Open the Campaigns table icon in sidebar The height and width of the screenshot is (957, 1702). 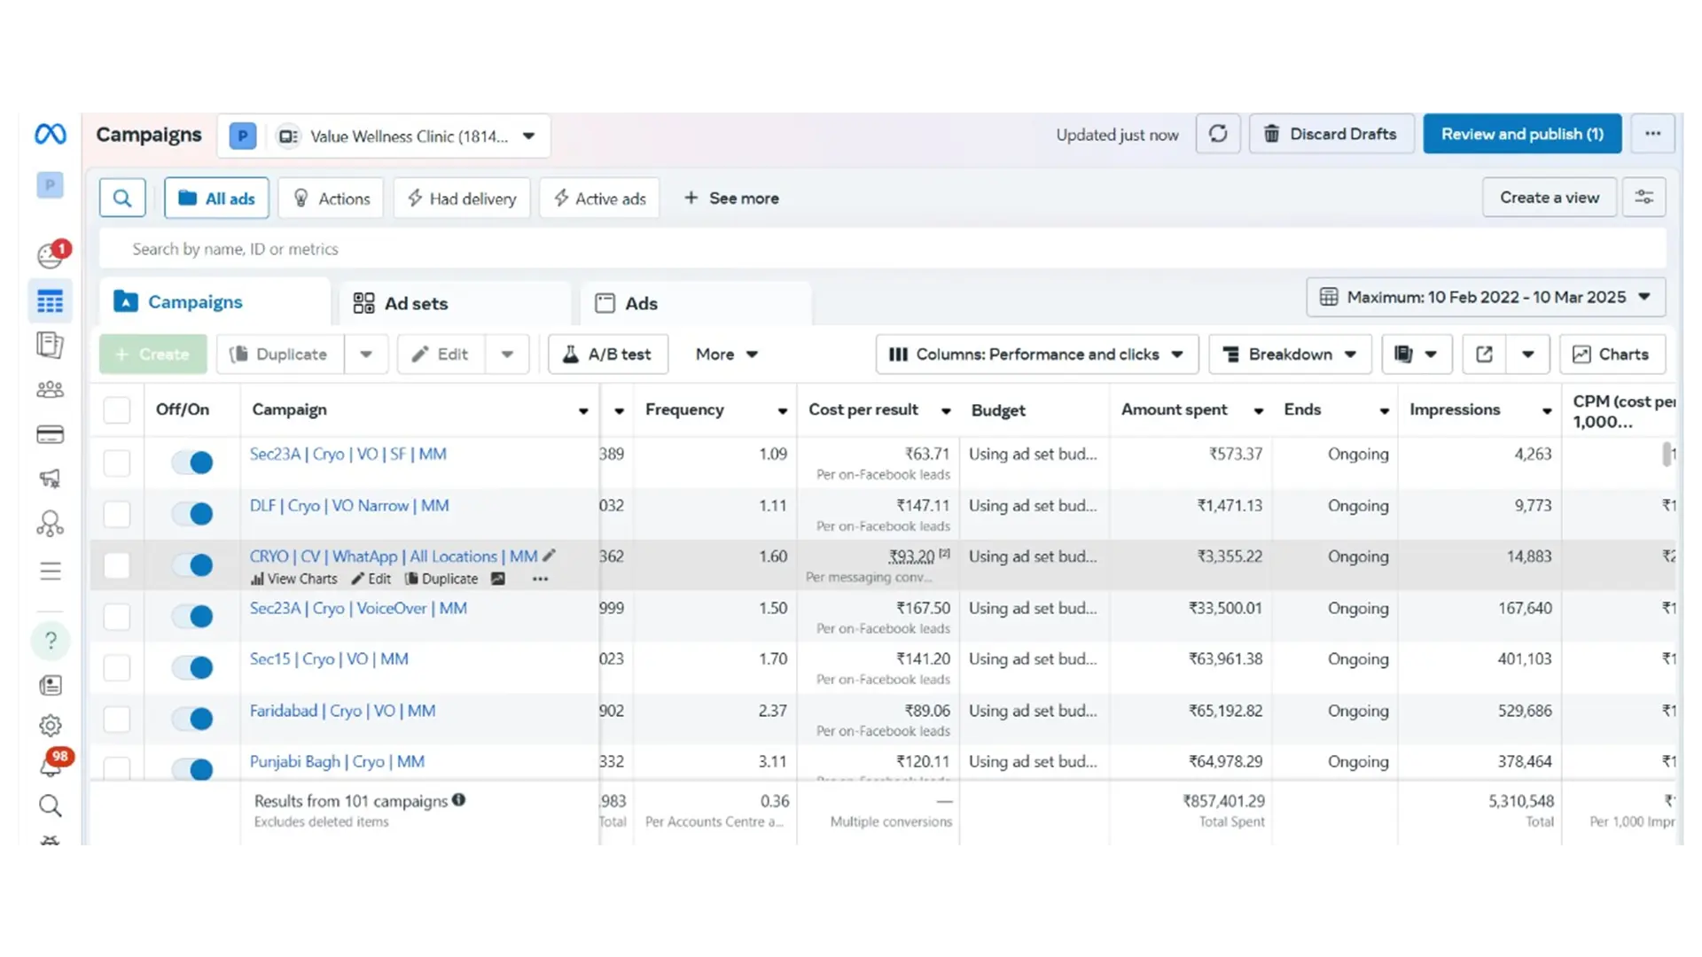(x=51, y=301)
